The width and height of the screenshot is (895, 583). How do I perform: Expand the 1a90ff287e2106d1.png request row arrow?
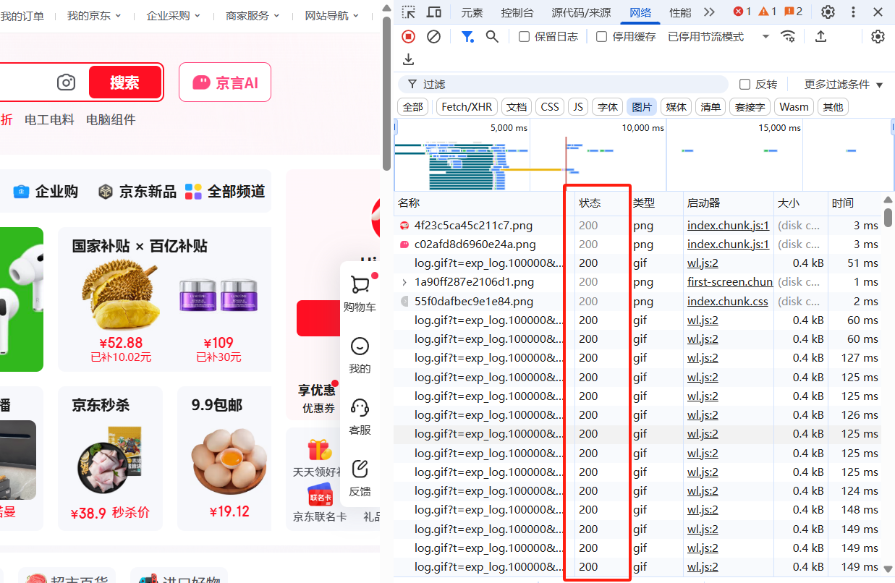click(x=404, y=282)
